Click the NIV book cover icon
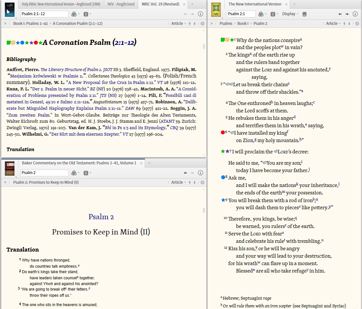Image resolution: width=362 pixels, height=309 pixels. (216, 10)
